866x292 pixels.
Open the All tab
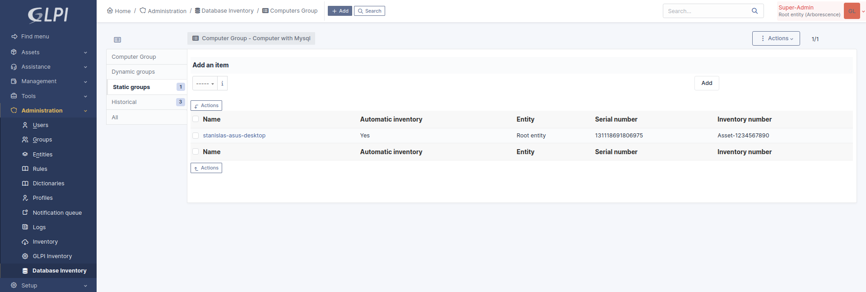[x=147, y=118]
